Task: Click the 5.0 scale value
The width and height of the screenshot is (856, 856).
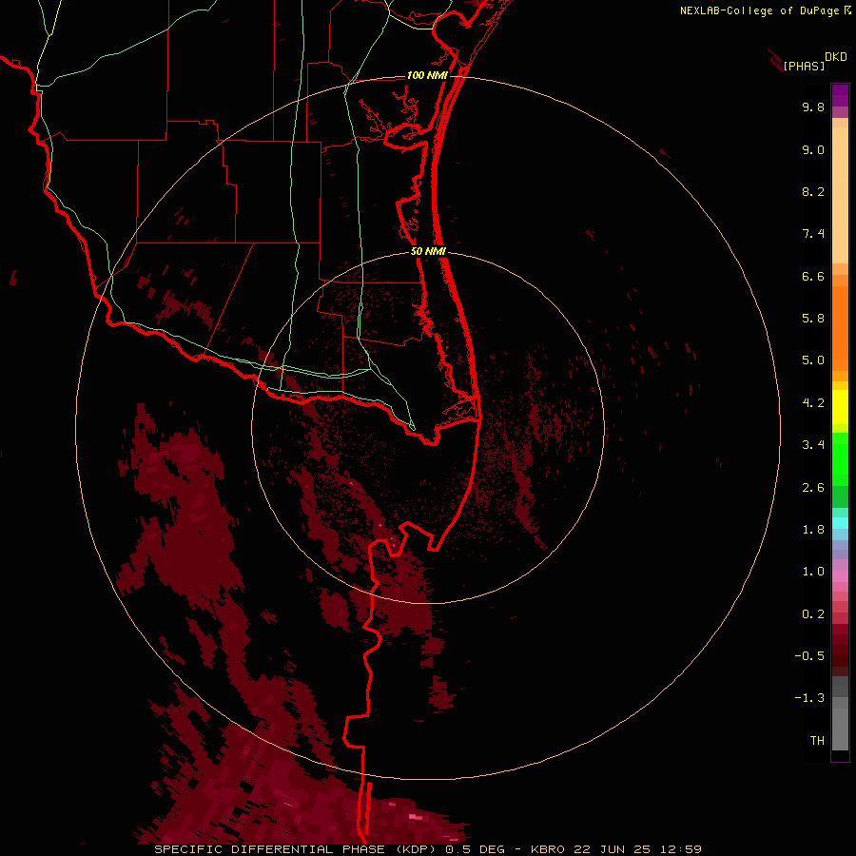Action: pyautogui.click(x=813, y=360)
